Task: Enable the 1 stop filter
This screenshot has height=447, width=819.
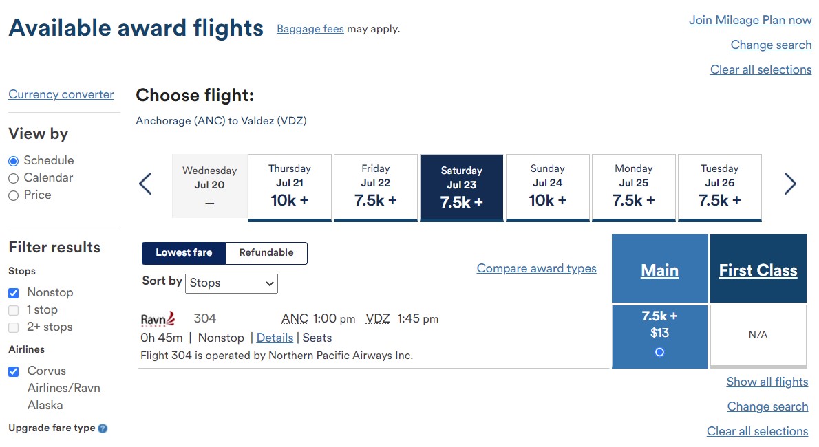Action: [14, 309]
